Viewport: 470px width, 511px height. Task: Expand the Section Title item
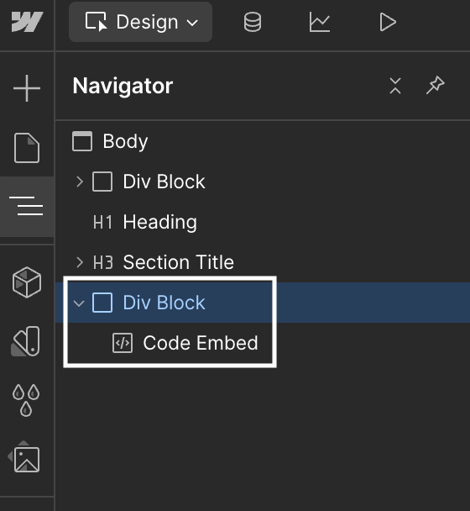[x=80, y=262]
